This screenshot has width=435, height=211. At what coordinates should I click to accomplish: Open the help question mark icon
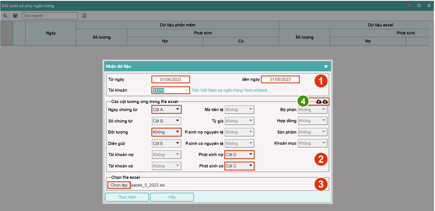pyautogui.click(x=419, y=6)
